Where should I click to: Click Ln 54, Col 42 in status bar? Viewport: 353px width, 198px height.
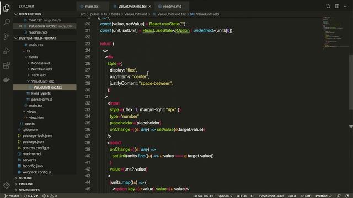click(x=203, y=196)
